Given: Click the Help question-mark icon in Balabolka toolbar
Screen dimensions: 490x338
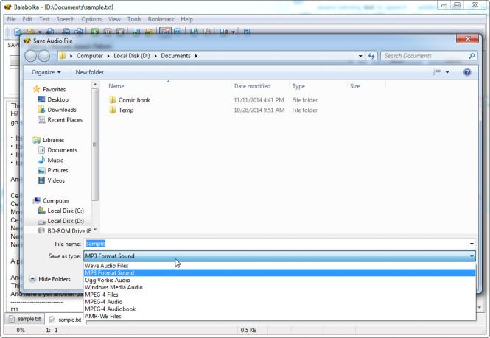Looking at the screenshot, I should pyautogui.click(x=247, y=32).
